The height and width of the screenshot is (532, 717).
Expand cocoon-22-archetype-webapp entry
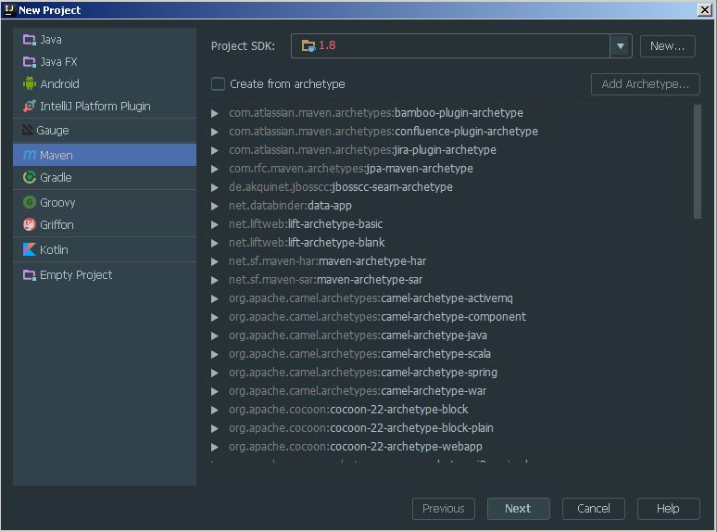coord(215,447)
